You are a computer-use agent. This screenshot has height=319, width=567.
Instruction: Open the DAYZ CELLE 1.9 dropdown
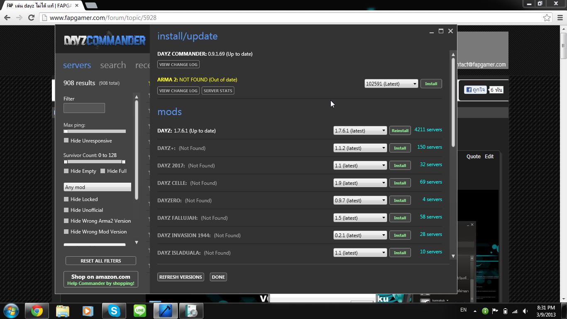pos(360,183)
